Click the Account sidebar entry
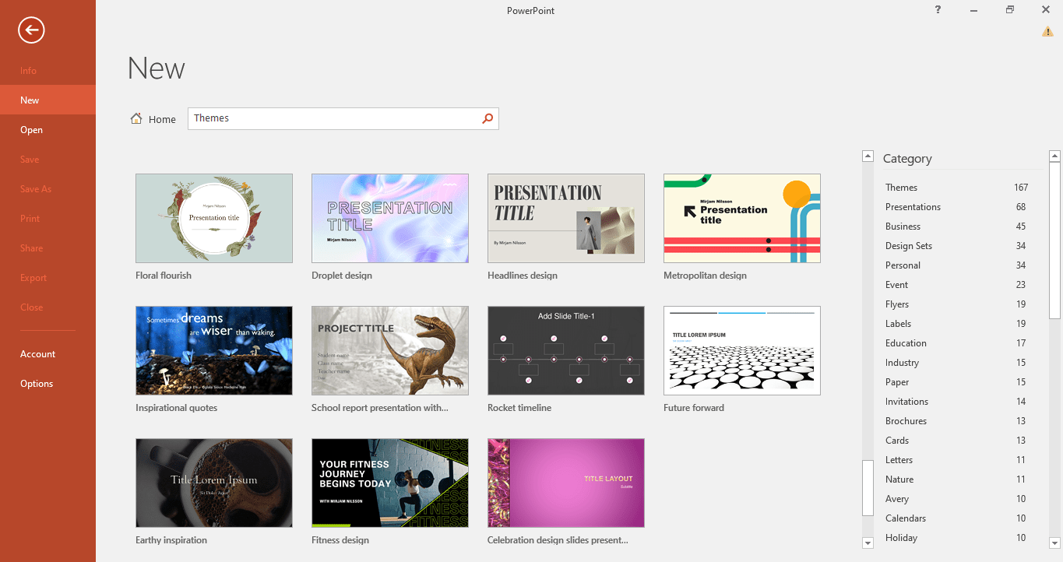The width and height of the screenshot is (1063, 562). tap(37, 353)
